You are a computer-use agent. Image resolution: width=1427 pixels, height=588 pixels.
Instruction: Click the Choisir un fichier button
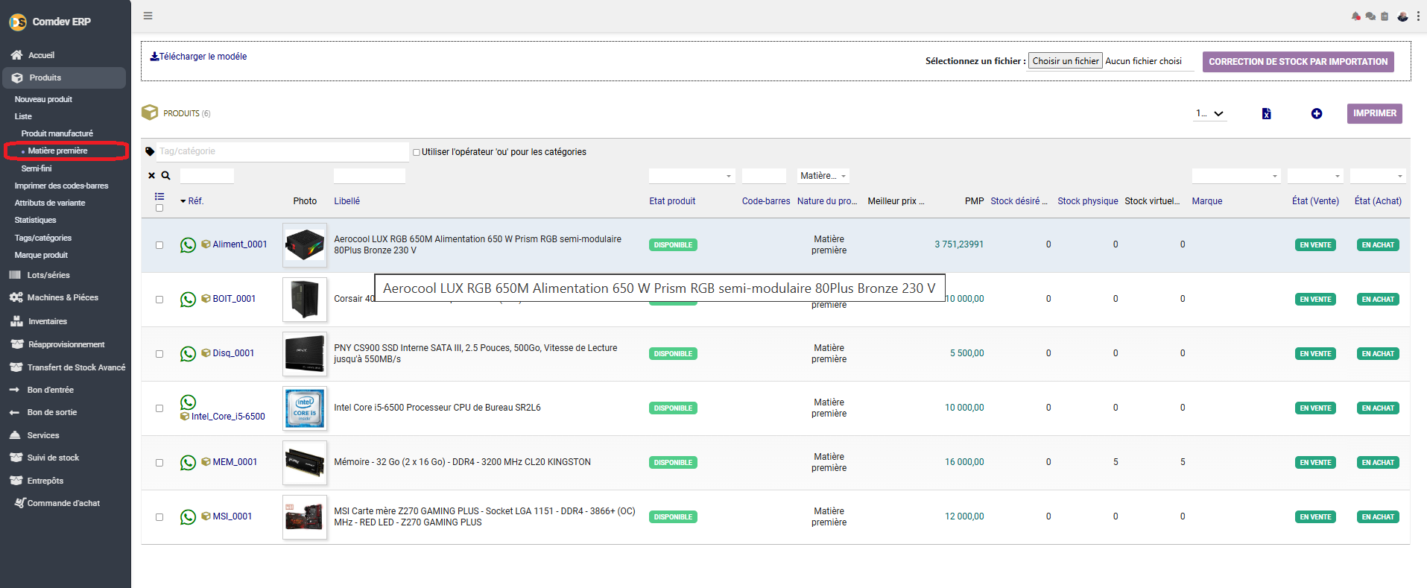tap(1066, 61)
